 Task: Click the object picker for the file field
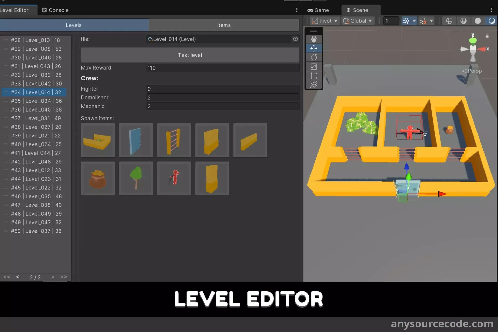[295, 39]
